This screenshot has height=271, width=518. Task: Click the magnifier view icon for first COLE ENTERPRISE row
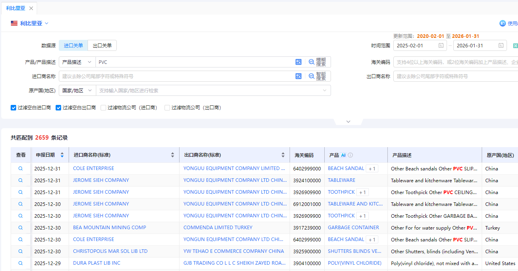(x=21, y=168)
